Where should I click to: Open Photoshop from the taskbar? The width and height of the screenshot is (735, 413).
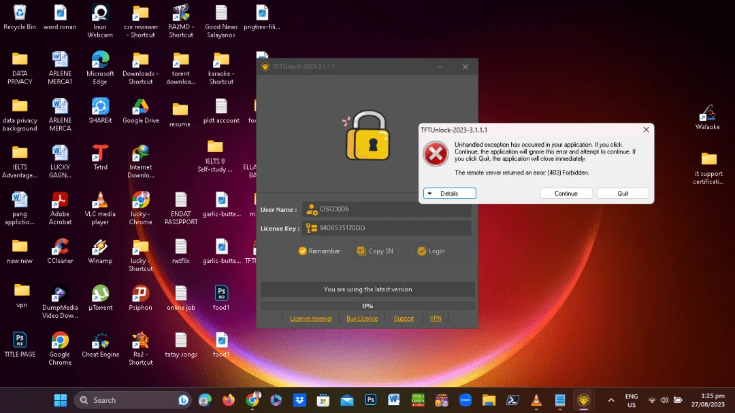pos(370,400)
